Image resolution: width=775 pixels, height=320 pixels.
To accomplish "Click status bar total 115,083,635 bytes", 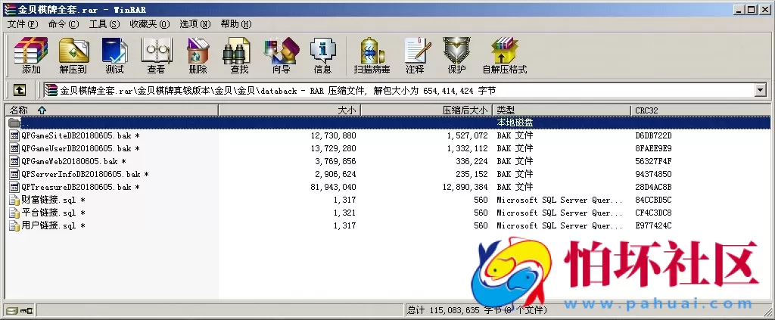I will pos(477,311).
